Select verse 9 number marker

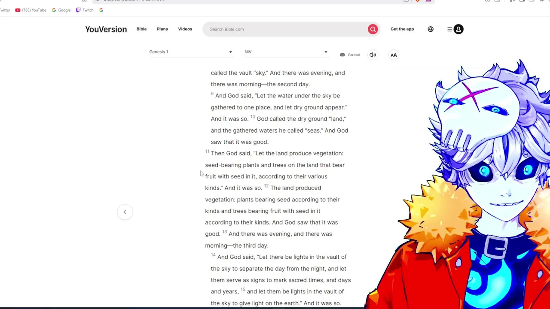[212, 94]
